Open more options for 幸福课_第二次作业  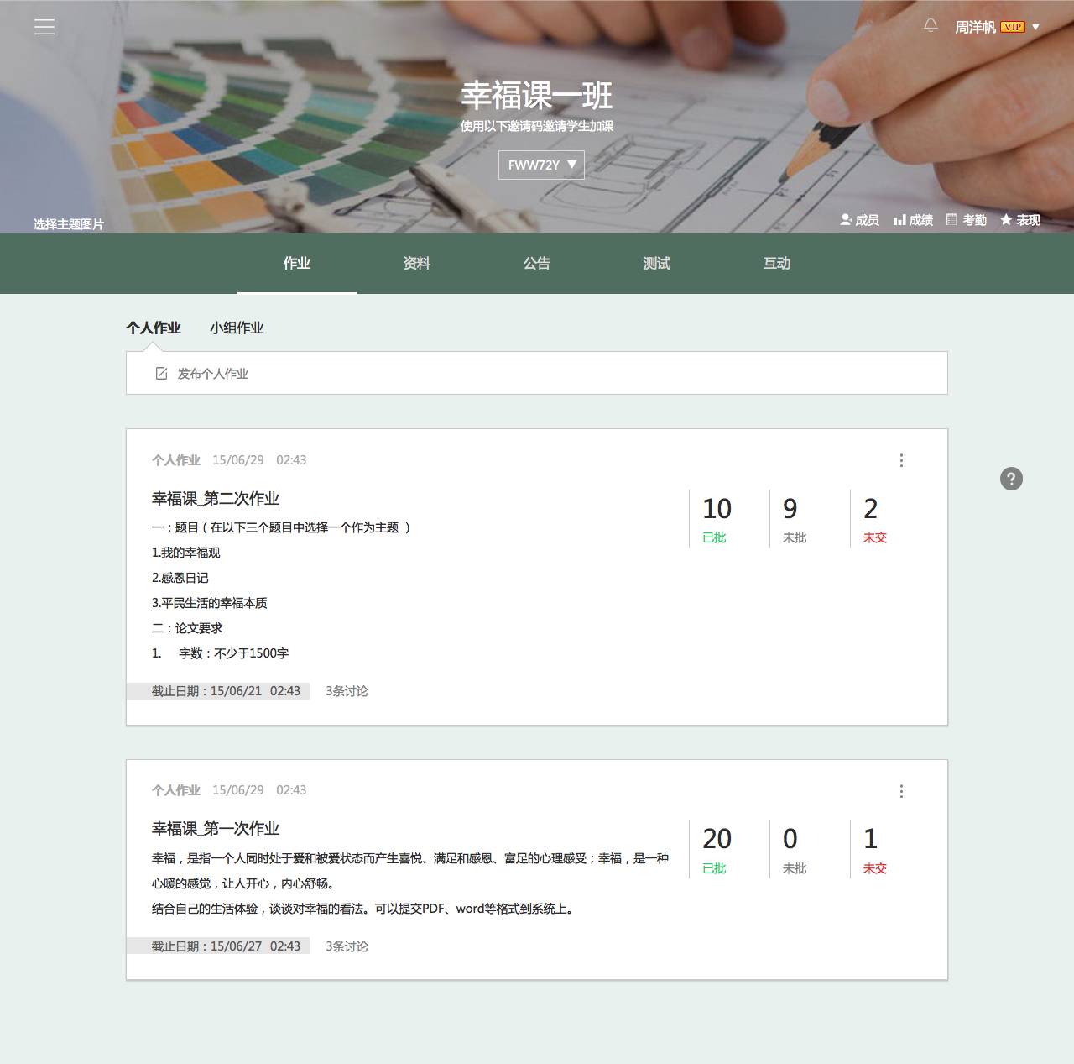pyautogui.click(x=901, y=460)
